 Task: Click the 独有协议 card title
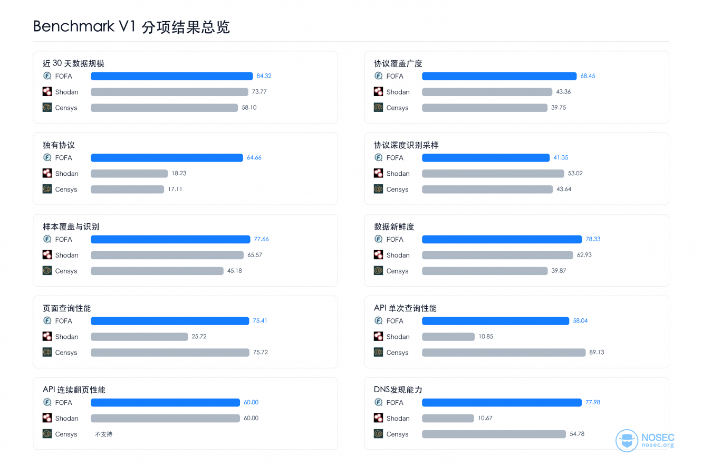pos(59,145)
